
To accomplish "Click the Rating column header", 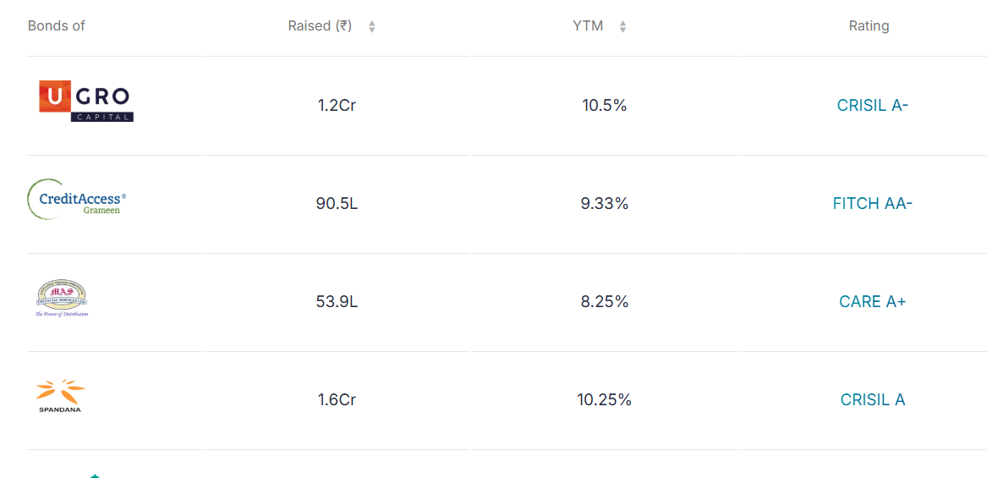I will click(x=869, y=26).
